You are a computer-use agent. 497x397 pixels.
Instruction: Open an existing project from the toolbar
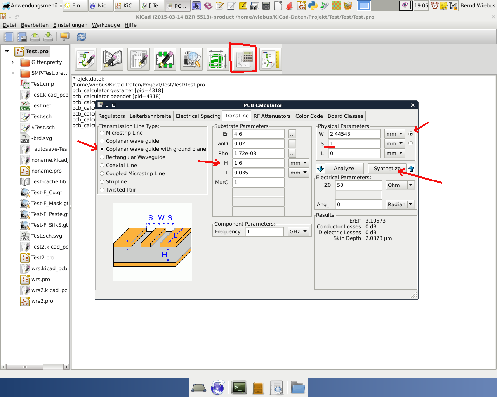tap(35, 37)
